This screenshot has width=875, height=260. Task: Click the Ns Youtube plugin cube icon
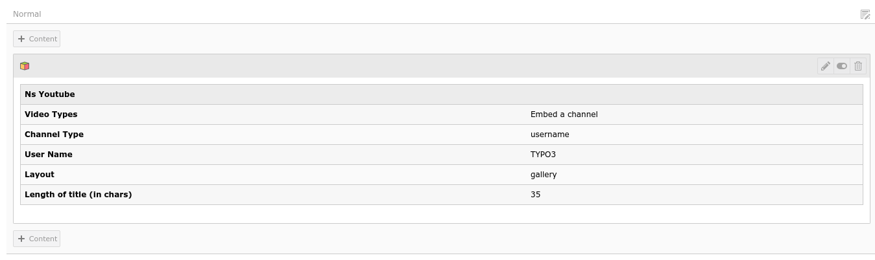point(25,66)
